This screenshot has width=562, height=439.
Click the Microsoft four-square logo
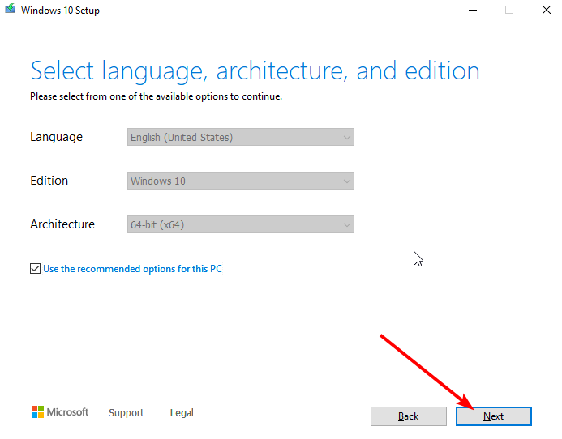[x=37, y=412]
